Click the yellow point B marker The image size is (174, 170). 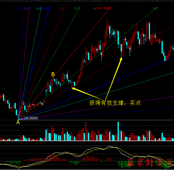pyautogui.click(x=53, y=74)
